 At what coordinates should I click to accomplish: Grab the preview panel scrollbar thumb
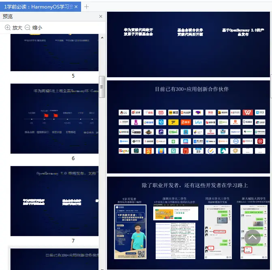point(102,87)
